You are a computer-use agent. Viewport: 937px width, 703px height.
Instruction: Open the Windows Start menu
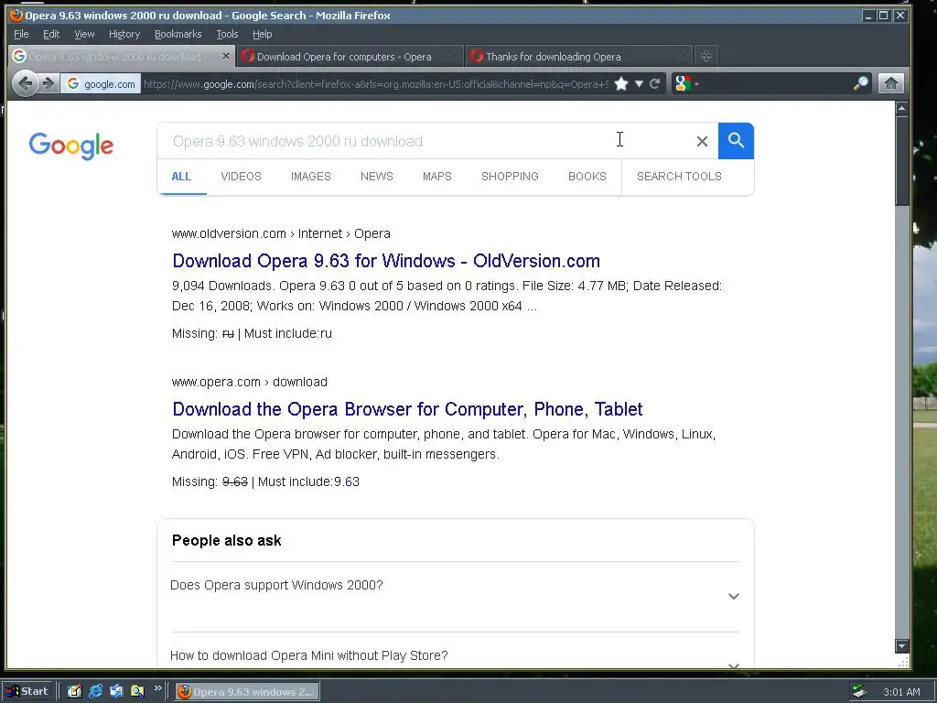pyautogui.click(x=28, y=692)
